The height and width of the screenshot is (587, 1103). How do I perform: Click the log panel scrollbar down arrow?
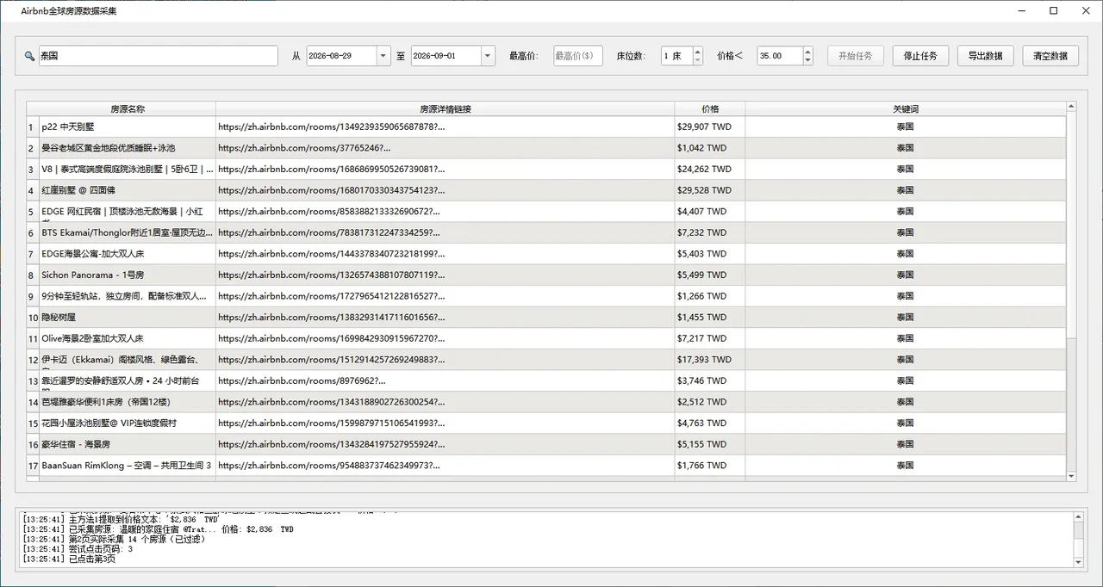[1078, 562]
